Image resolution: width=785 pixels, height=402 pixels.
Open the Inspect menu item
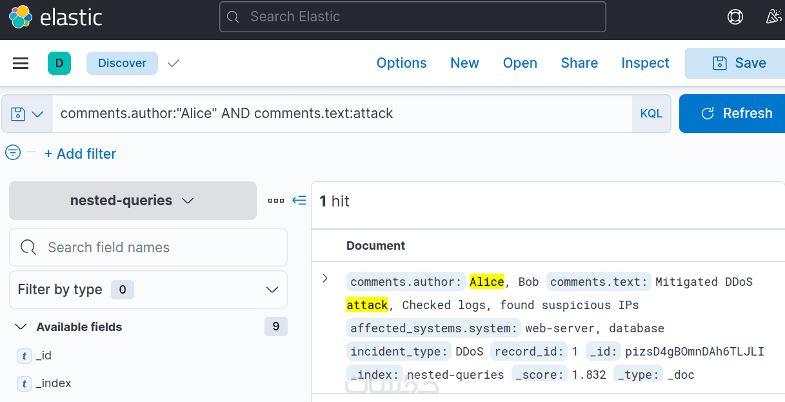[645, 63]
